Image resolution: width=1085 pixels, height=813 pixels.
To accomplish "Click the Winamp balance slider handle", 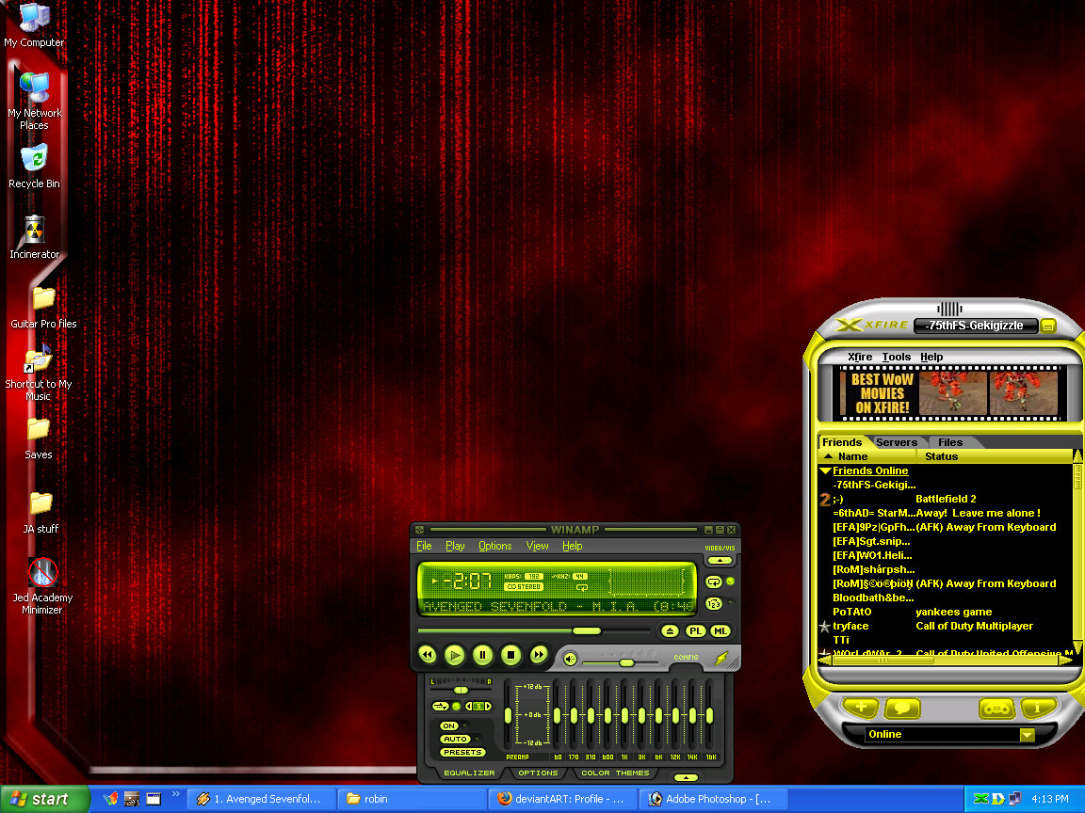I will tap(461, 690).
